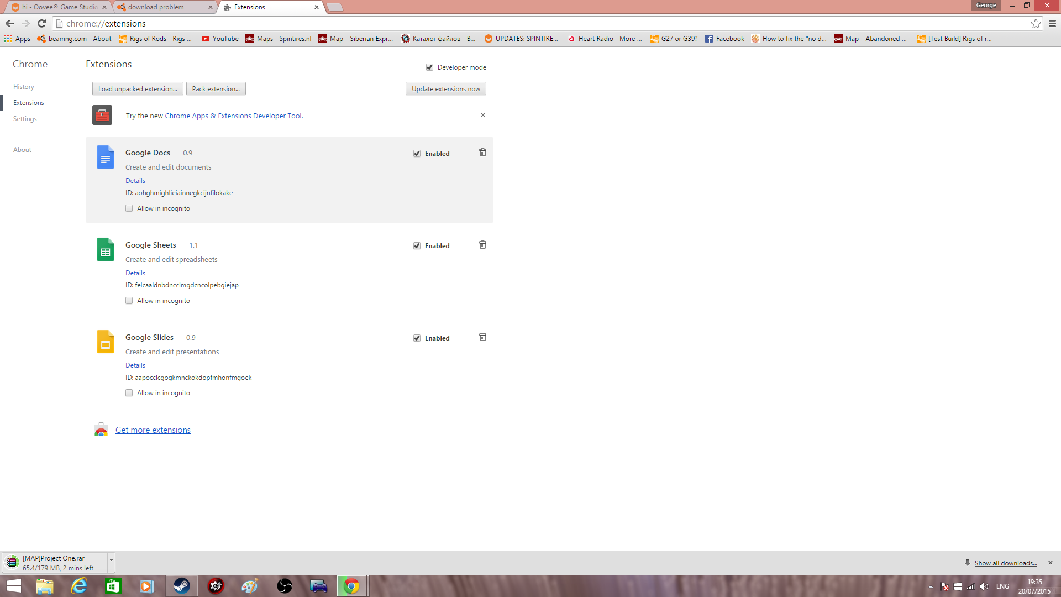This screenshot has width=1061, height=597.
Task: Open Google Docs Details link
Action: coord(135,181)
